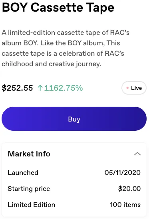Click the green up arrow icon

tap(40, 88)
